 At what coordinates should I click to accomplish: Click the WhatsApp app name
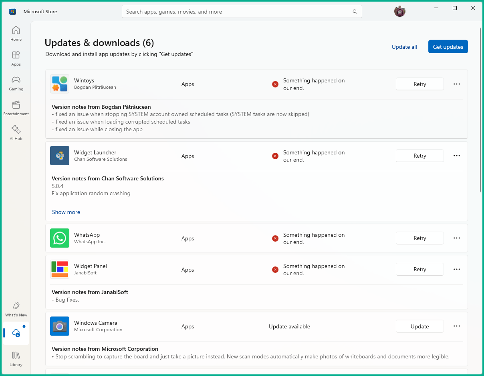tap(87, 235)
